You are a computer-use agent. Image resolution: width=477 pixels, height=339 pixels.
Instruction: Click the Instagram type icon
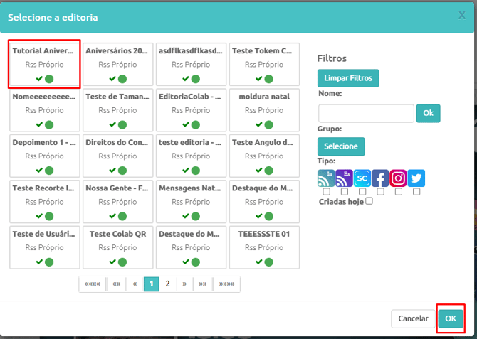click(x=398, y=178)
